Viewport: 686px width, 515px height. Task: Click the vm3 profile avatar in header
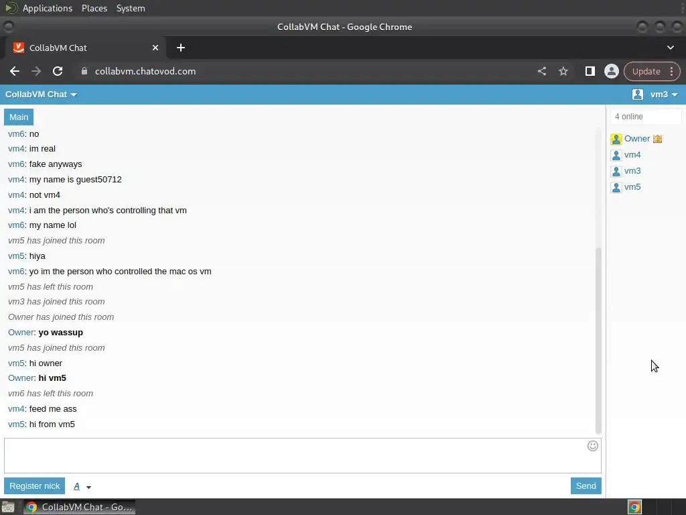(638, 94)
